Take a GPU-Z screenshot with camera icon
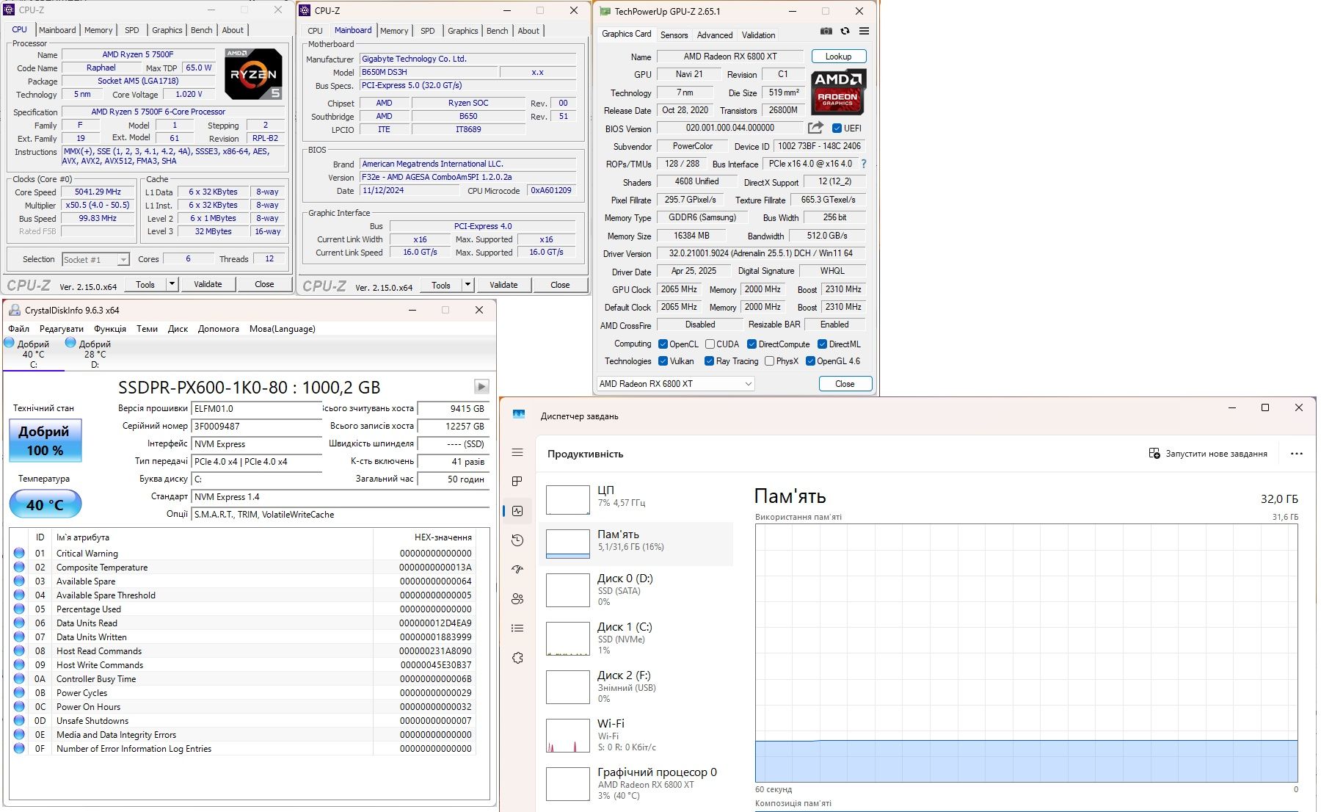The height and width of the screenshot is (812, 1321). point(826,31)
